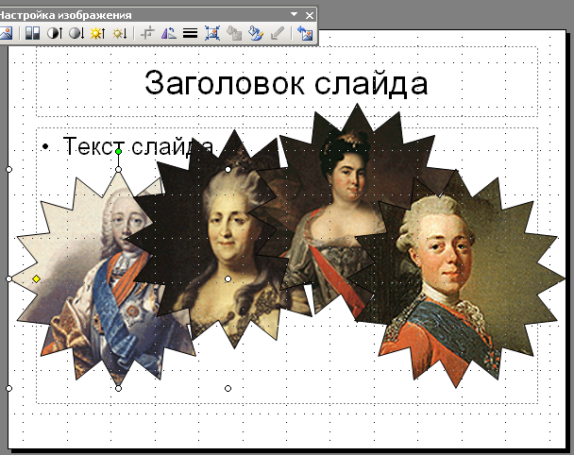Increase brightness with the sun up-arrow icon
Image resolution: width=574 pixels, height=455 pixels.
[x=98, y=33]
